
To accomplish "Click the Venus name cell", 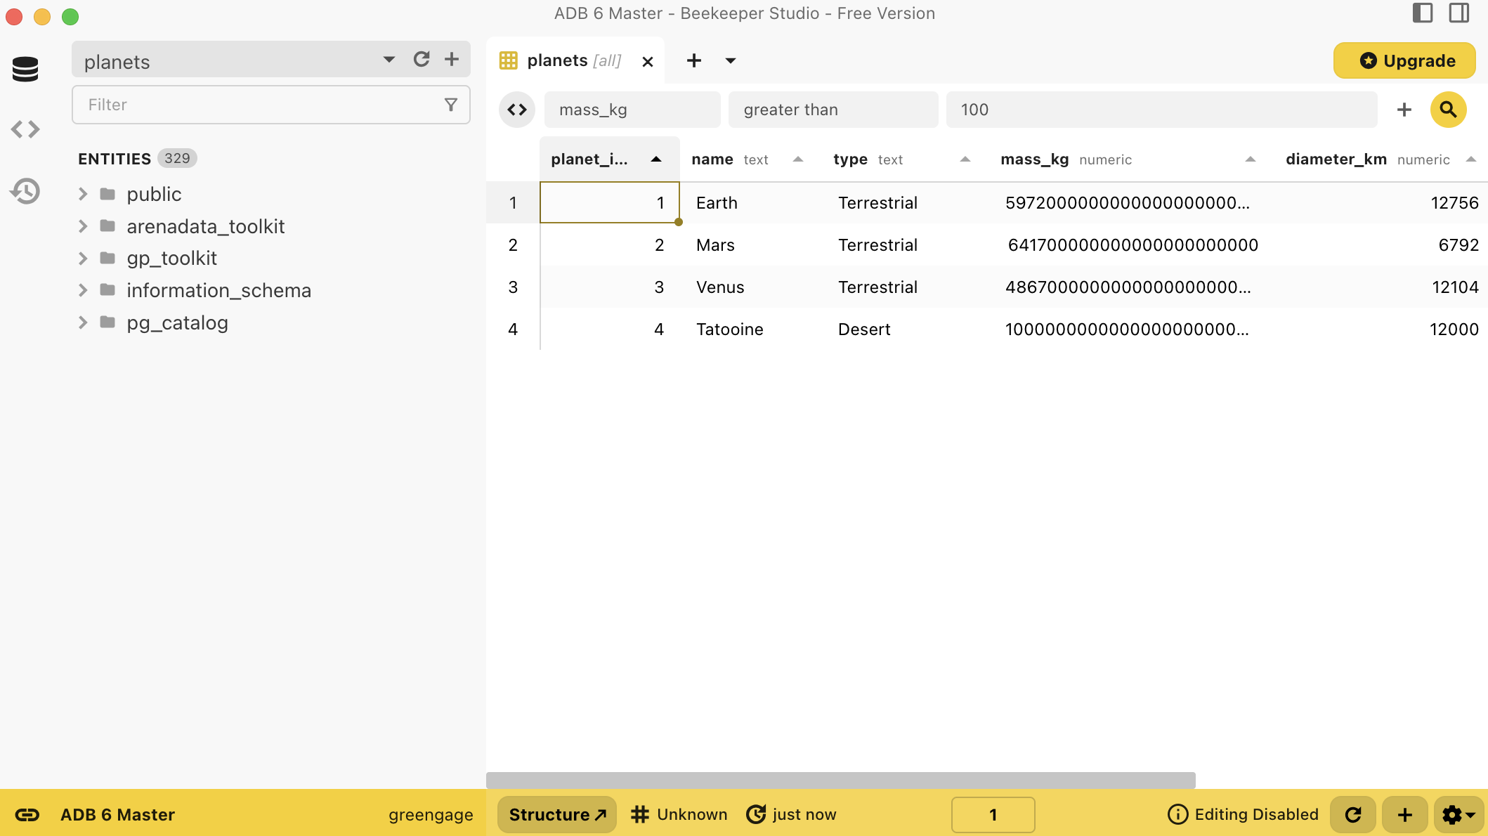I will 752,287.
